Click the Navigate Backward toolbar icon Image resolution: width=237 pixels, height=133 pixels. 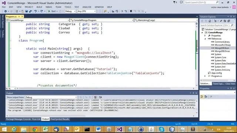coord(6,11)
